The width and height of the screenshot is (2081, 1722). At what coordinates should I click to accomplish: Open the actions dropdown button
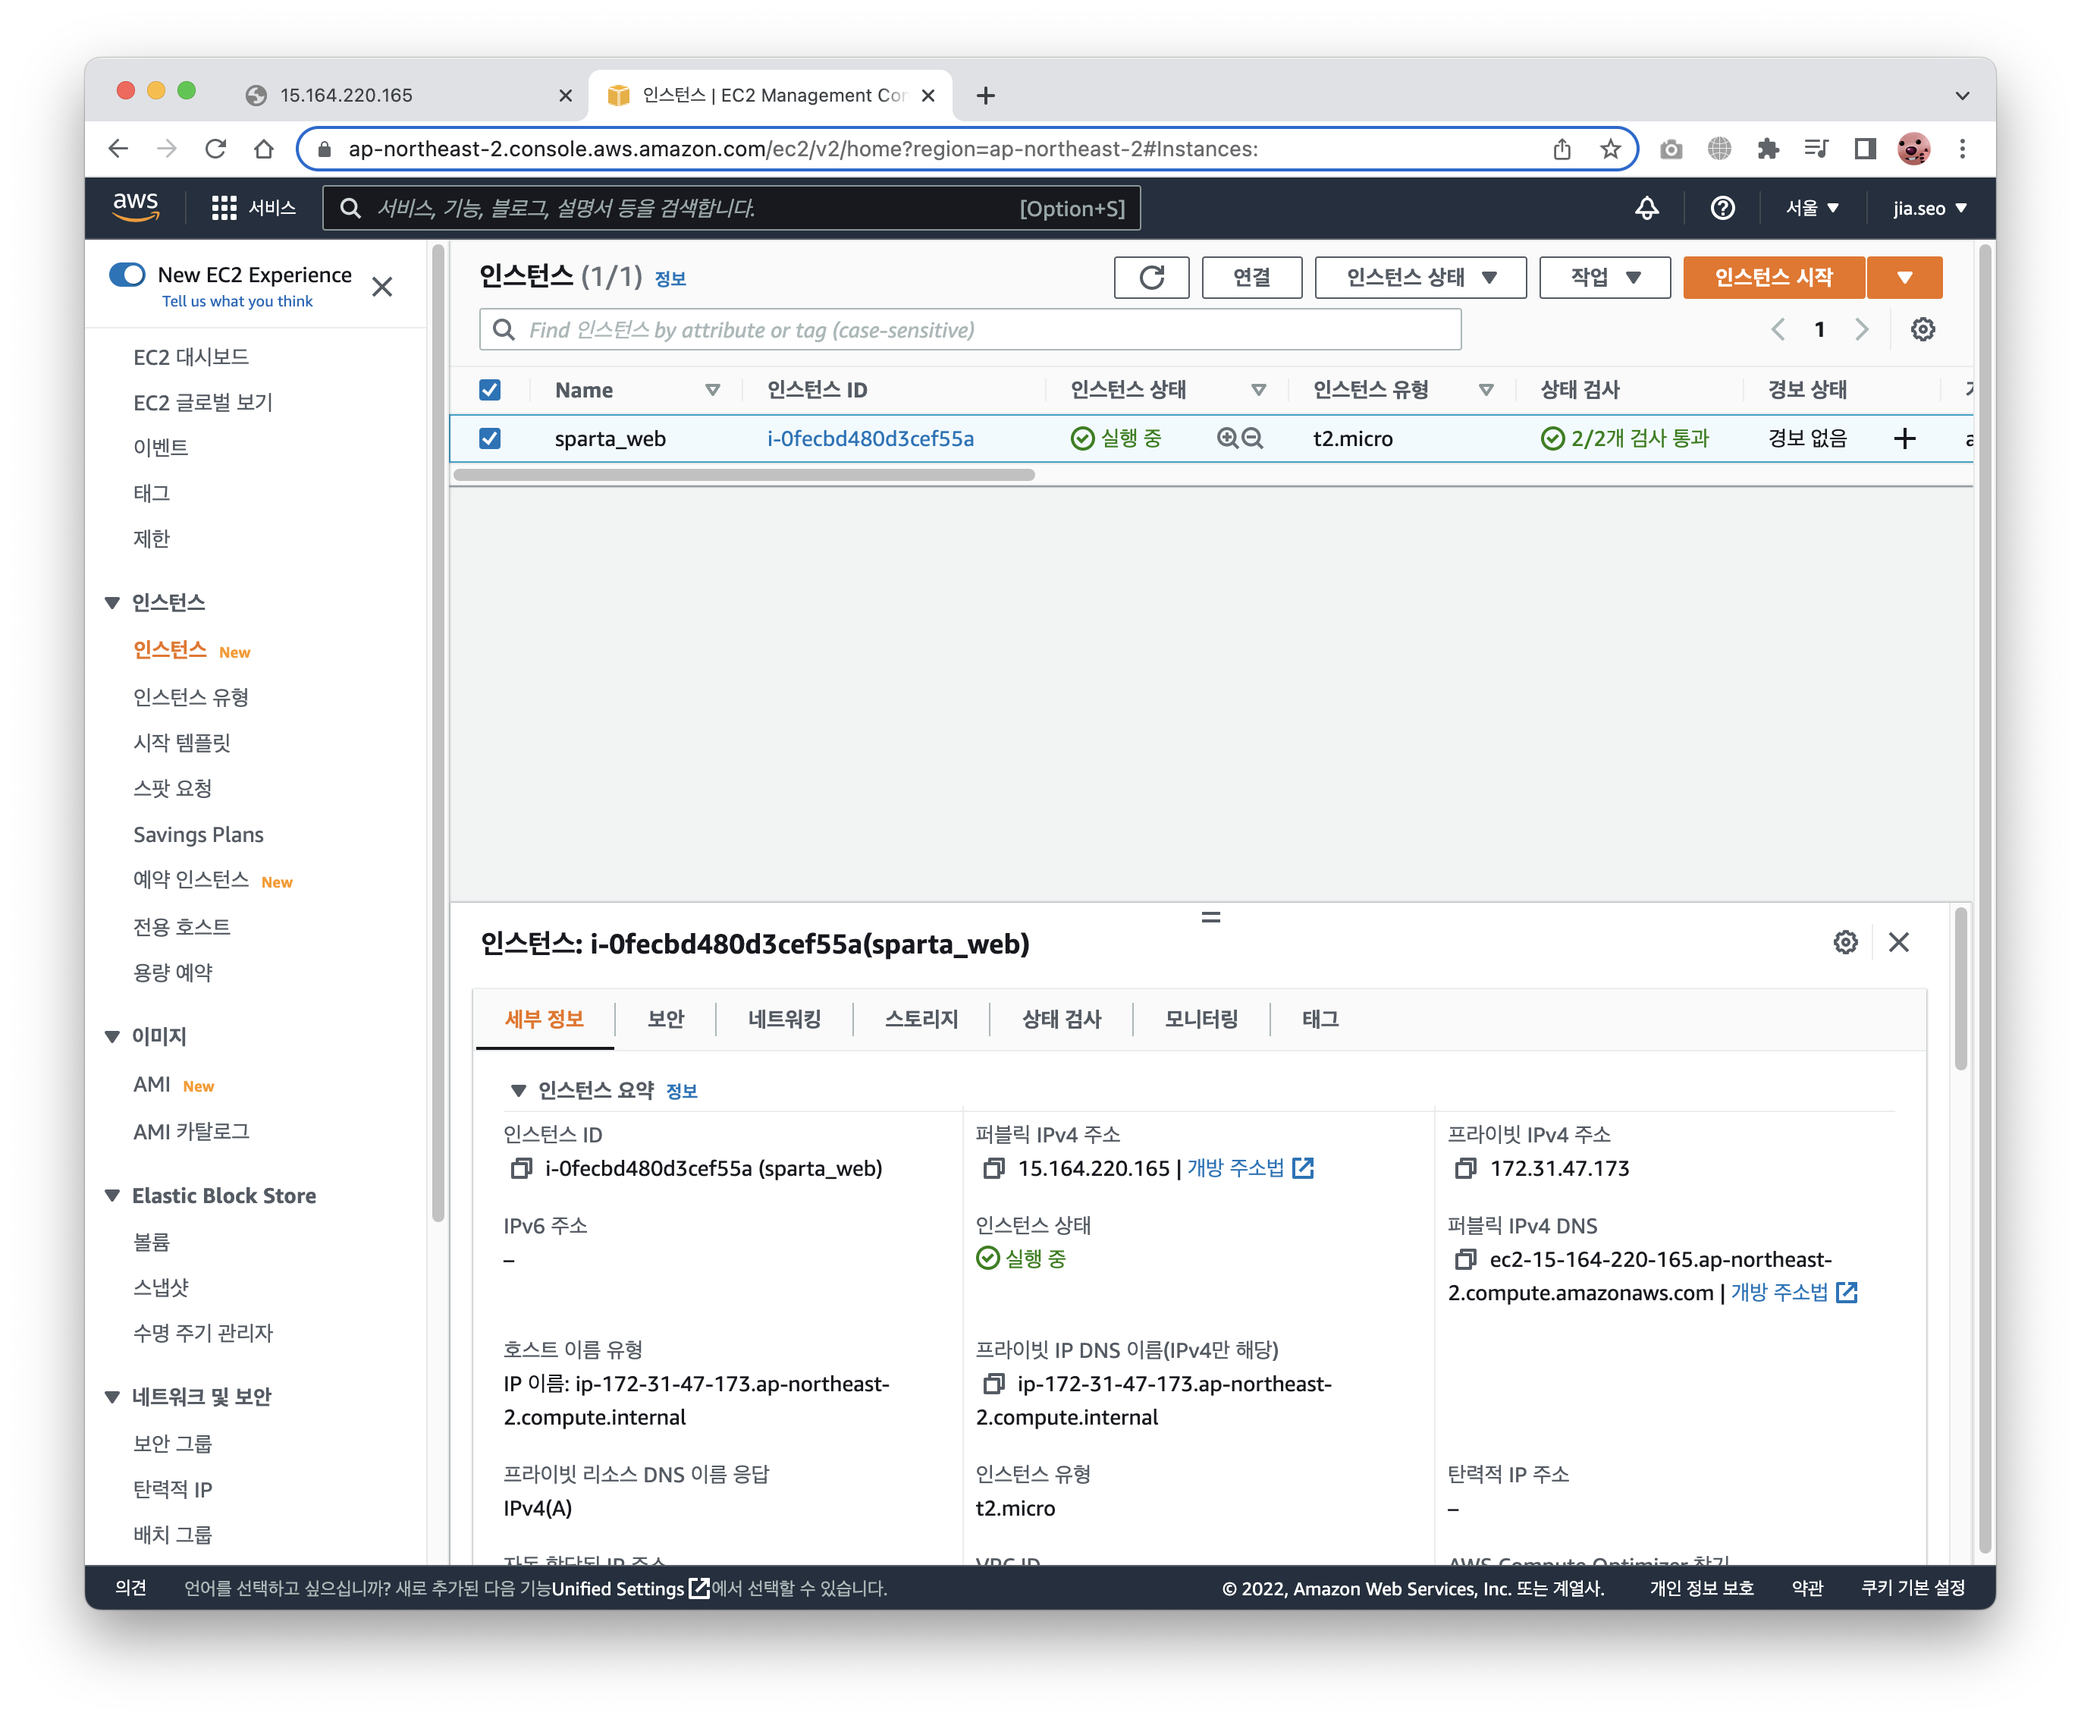click(1604, 278)
